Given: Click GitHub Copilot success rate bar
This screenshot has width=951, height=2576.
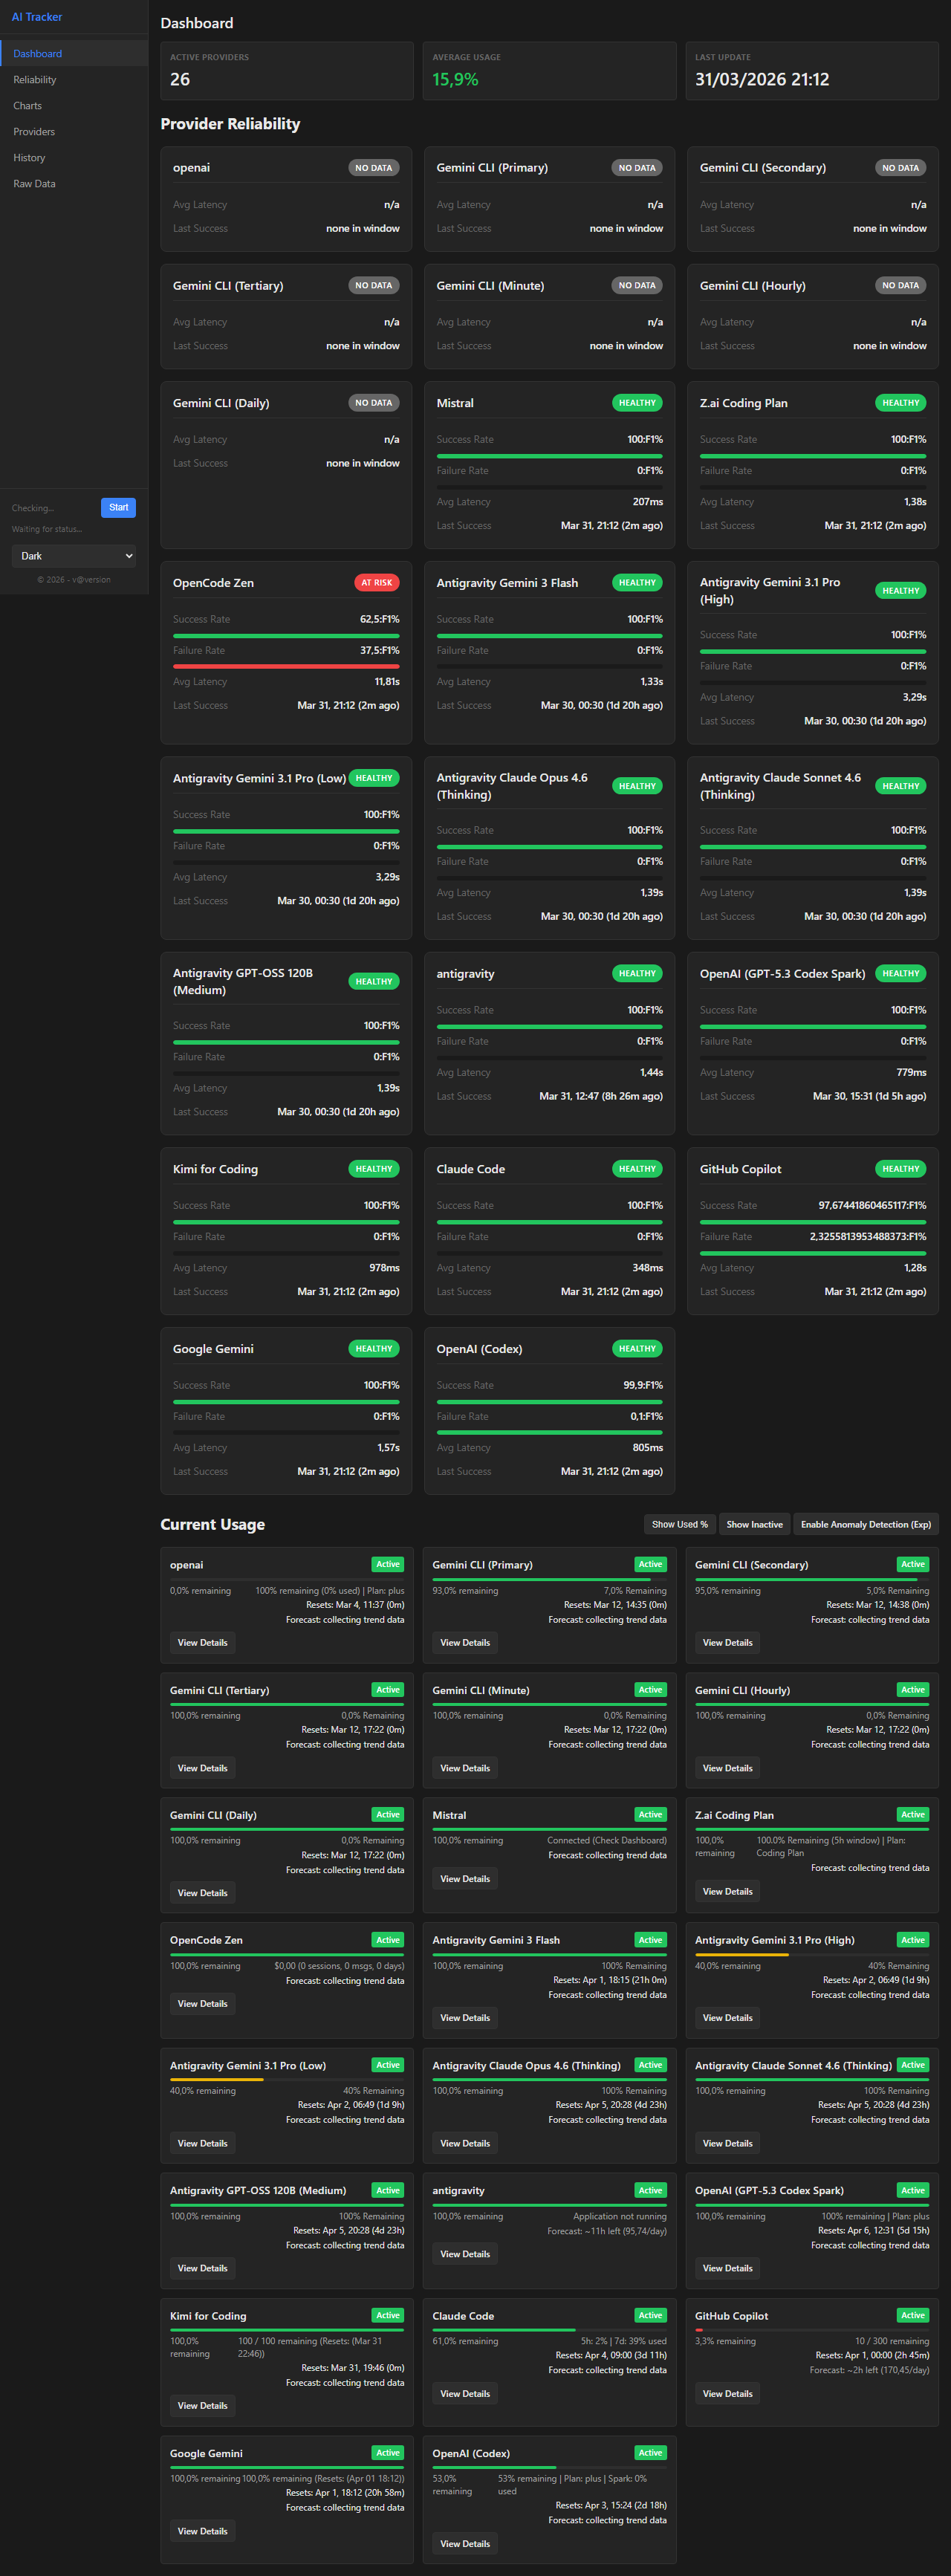Looking at the screenshot, I should click(x=813, y=1221).
